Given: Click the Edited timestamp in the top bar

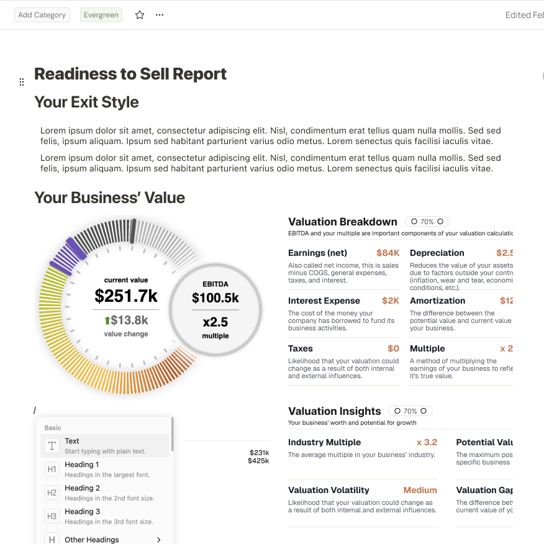Looking at the screenshot, I should tap(524, 14).
